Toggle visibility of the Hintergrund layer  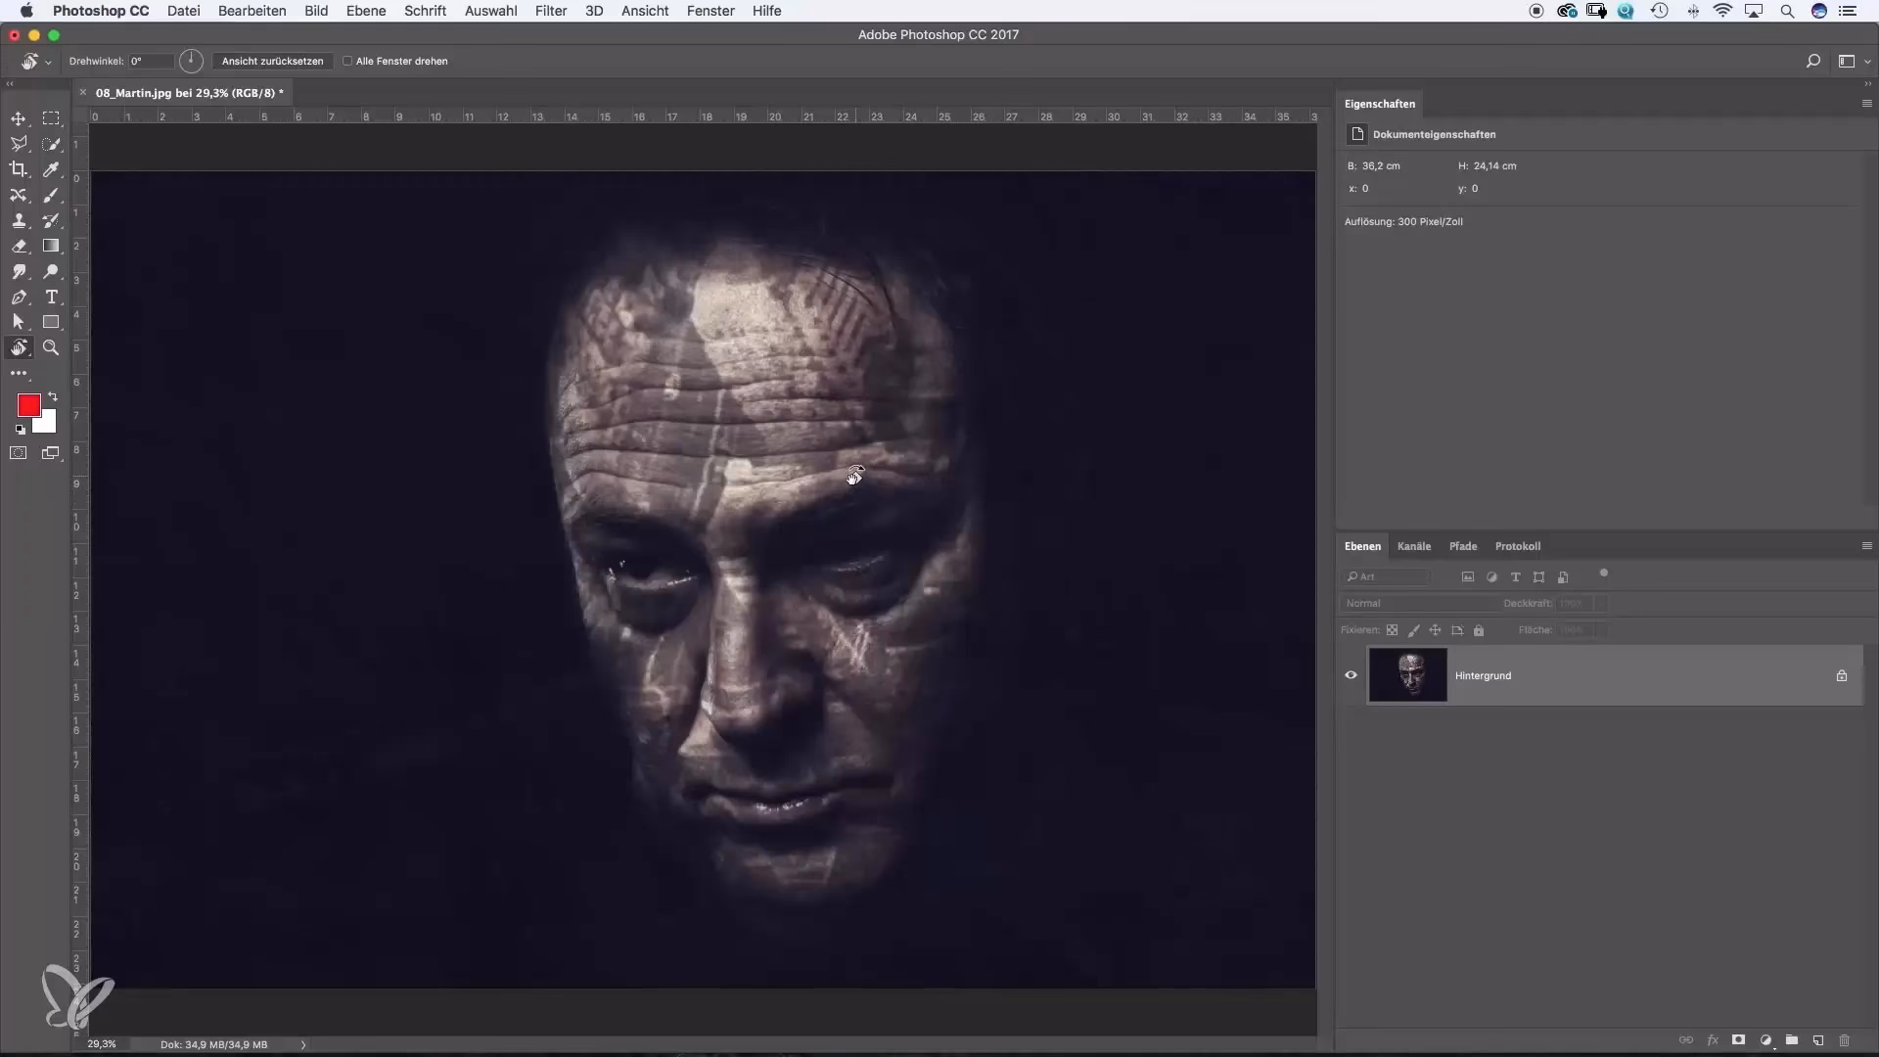1352,675
